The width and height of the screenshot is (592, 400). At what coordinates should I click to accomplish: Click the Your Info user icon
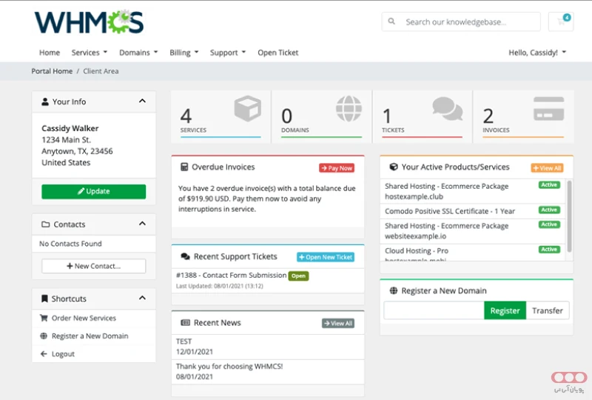45,101
